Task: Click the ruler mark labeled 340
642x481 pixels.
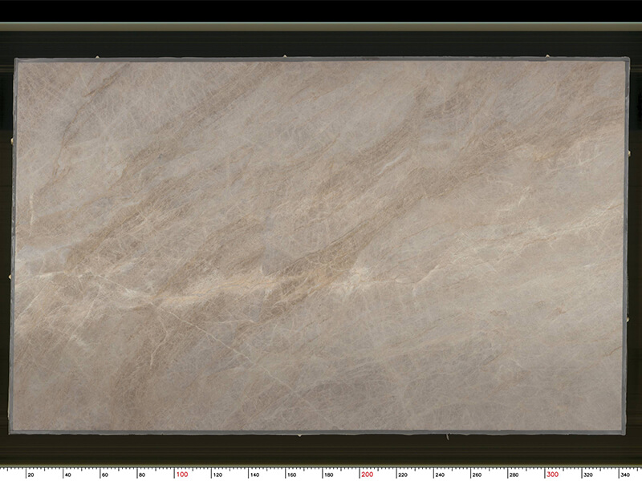Action: [x=625, y=475]
